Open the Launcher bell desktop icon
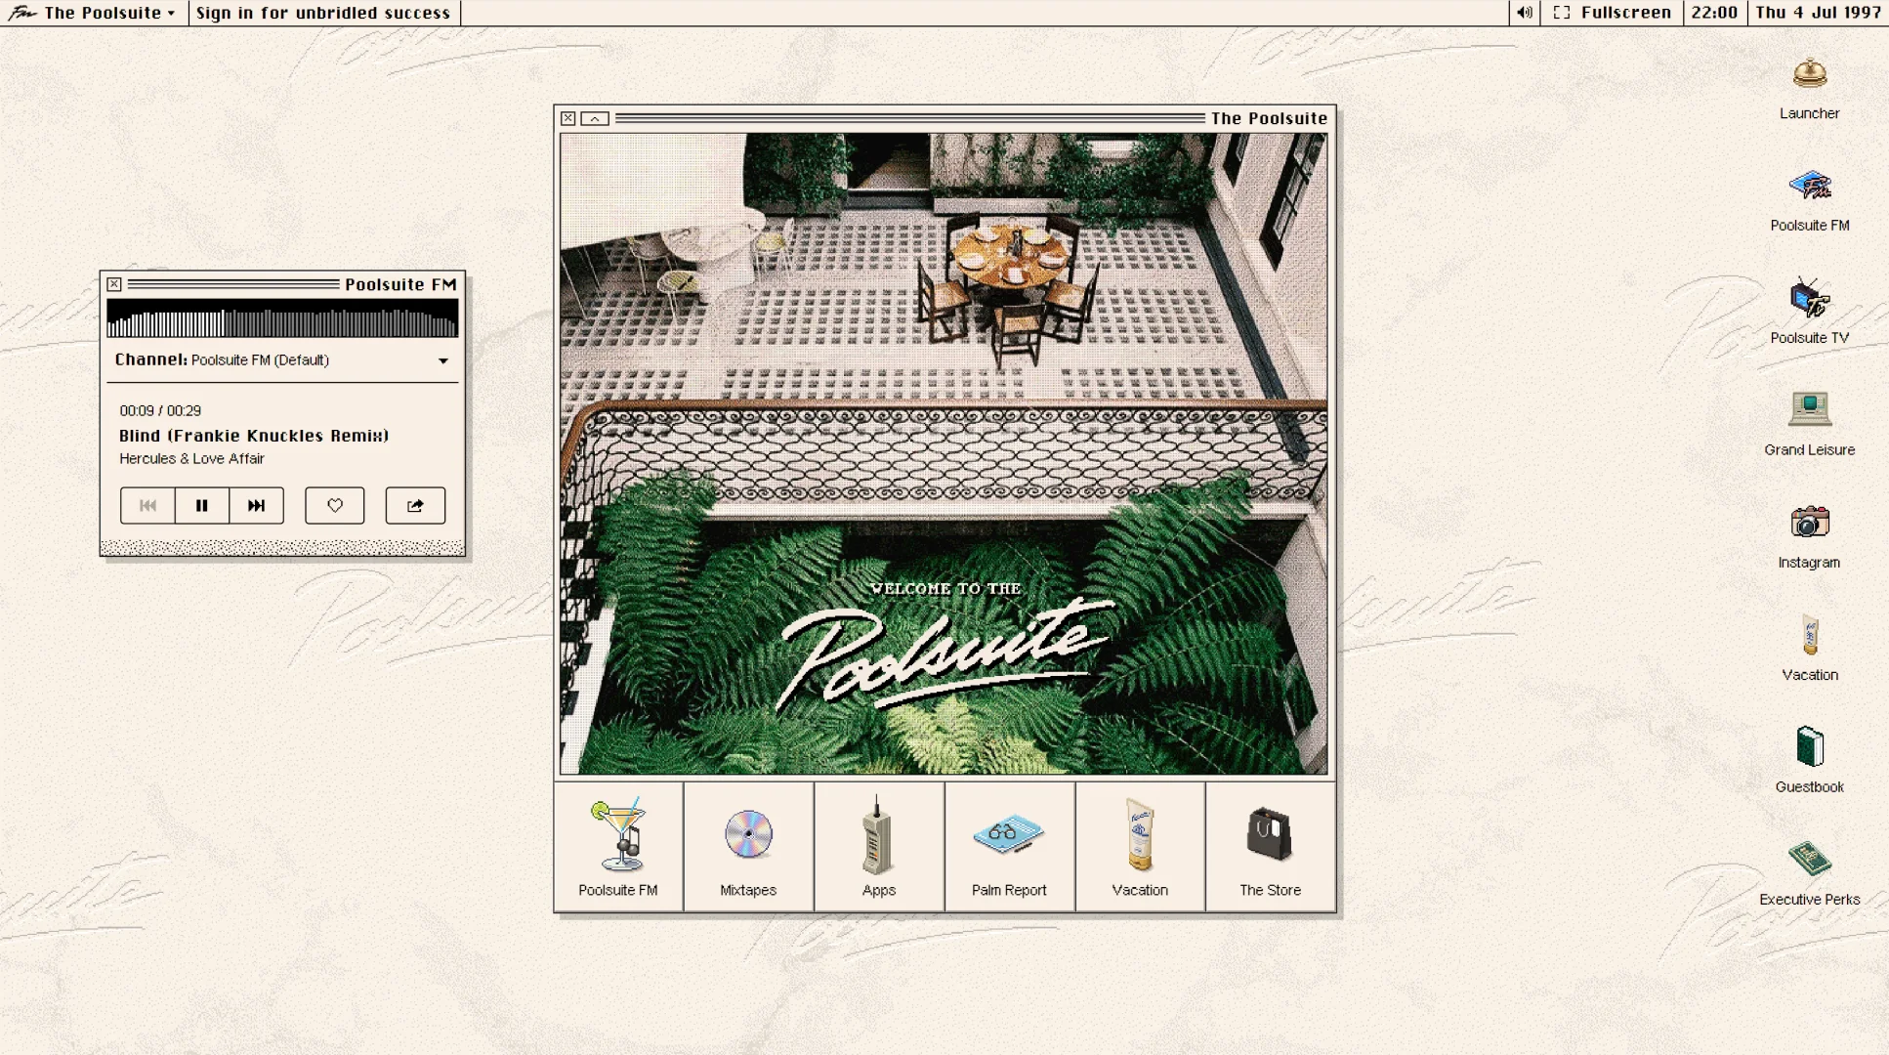The height and width of the screenshot is (1055, 1889). pyautogui.click(x=1809, y=76)
